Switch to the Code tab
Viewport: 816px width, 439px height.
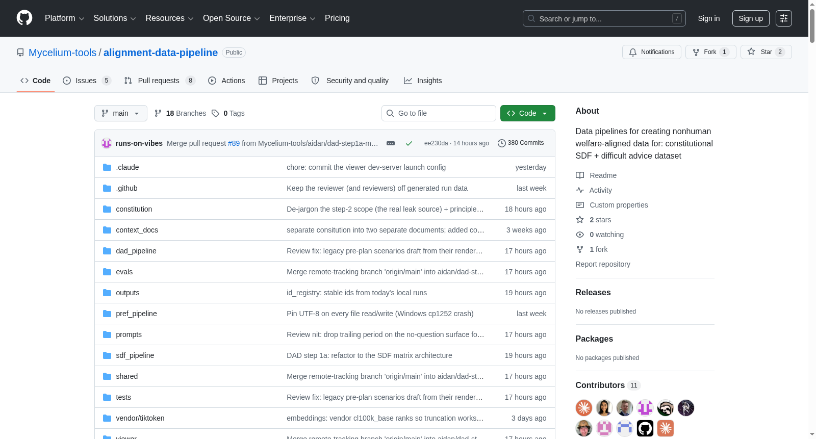[x=36, y=81]
